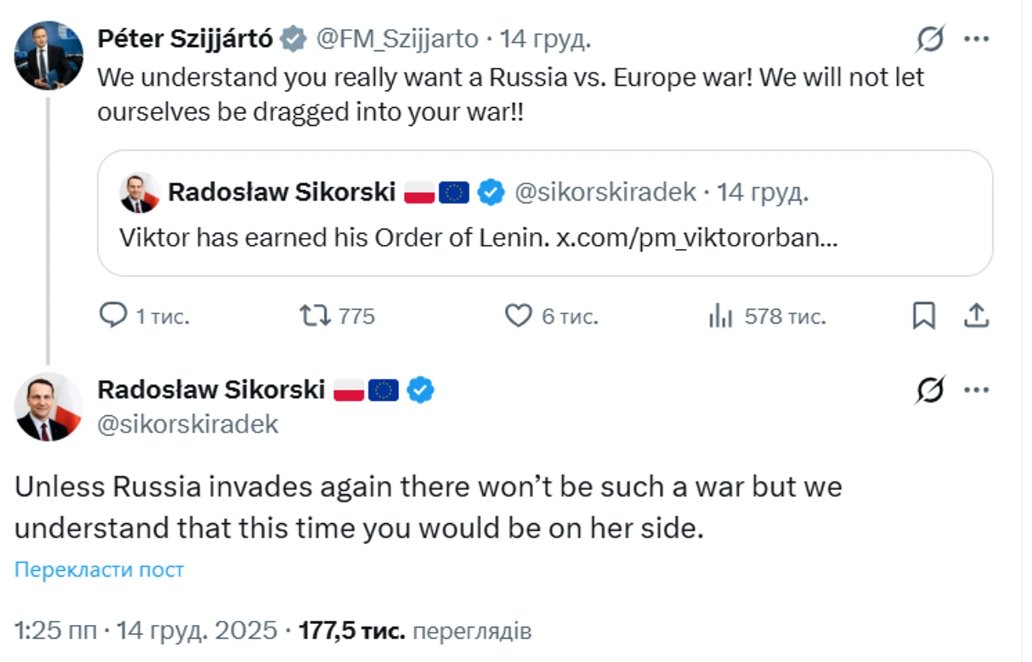Open Radosław Sikorski's main profile avatar
This screenshot has width=1032, height=662.
point(48,407)
